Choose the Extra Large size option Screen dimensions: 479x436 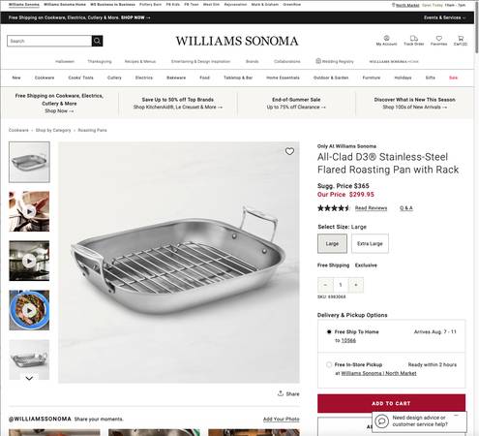click(x=370, y=243)
